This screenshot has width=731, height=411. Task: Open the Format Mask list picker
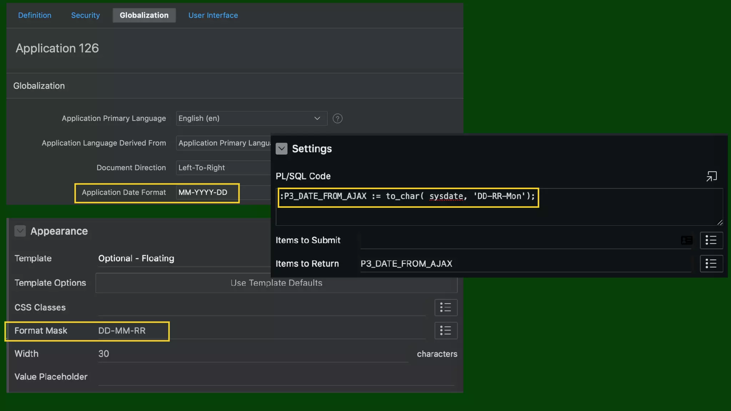tap(445, 330)
